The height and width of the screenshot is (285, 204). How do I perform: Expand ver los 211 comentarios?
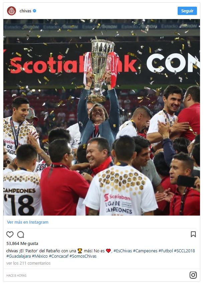tap(28, 263)
